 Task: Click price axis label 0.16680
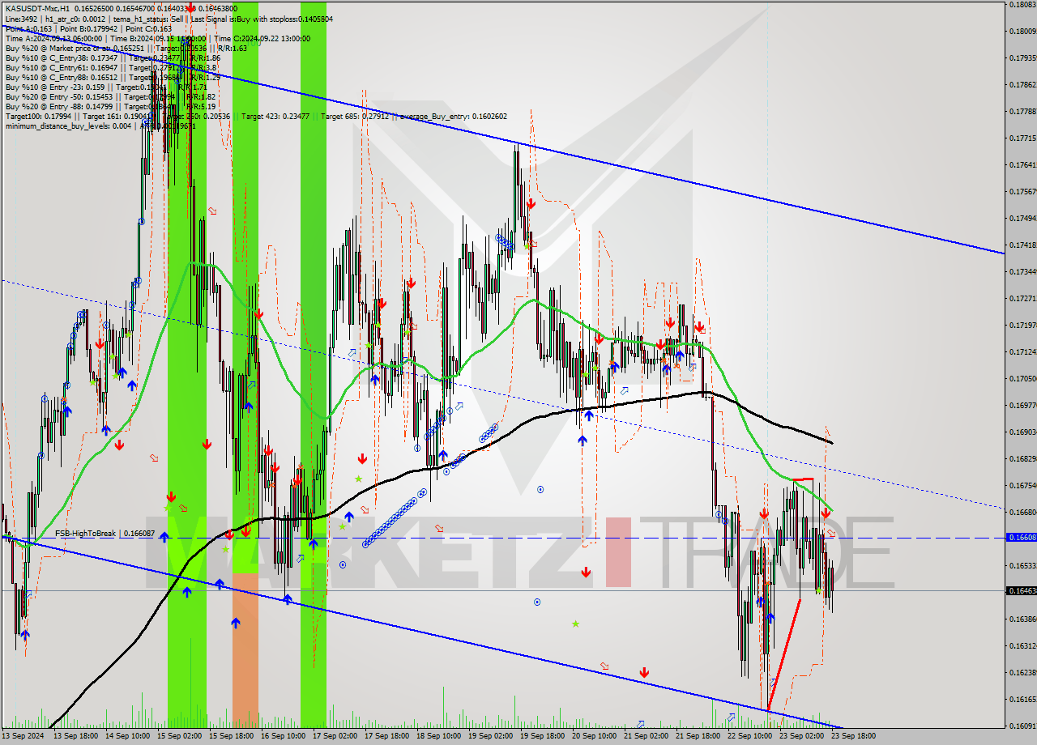pyautogui.click(x=1022, y=513)
